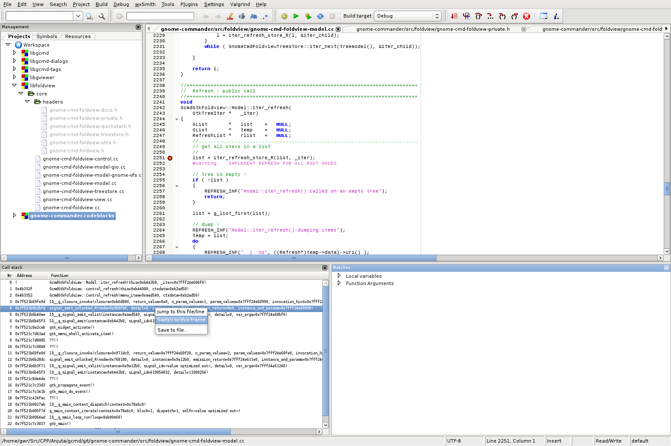The height and width of the screenshot is (446, 671).
Task: Select gnome-cmd-foldview-control.cc in project tree
Action: [x=80, y=159]
